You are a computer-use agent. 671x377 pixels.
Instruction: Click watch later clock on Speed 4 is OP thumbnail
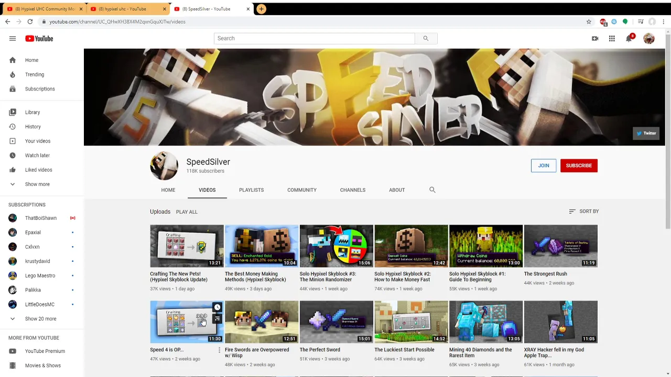coord(217,307)
